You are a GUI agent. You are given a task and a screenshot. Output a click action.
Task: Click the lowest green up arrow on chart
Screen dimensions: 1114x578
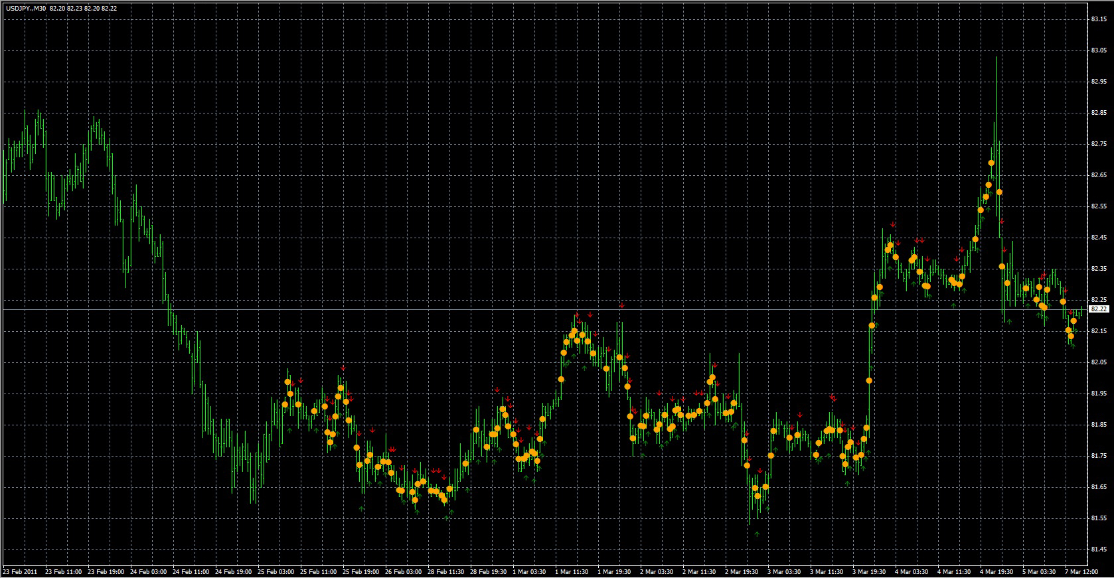click(757, 534)
